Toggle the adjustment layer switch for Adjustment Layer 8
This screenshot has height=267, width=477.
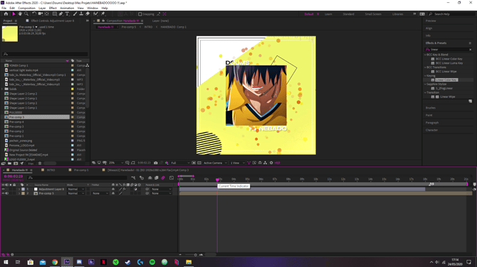click(135, 189)
